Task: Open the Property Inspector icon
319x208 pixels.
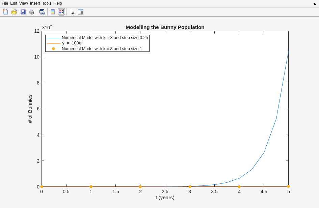Action: pyautogui.click(x=80, y=12)
